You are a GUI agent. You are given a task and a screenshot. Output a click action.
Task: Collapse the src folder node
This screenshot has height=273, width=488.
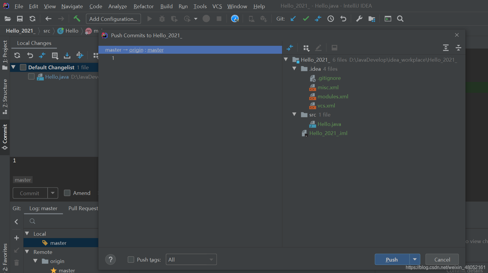point(294,114)
